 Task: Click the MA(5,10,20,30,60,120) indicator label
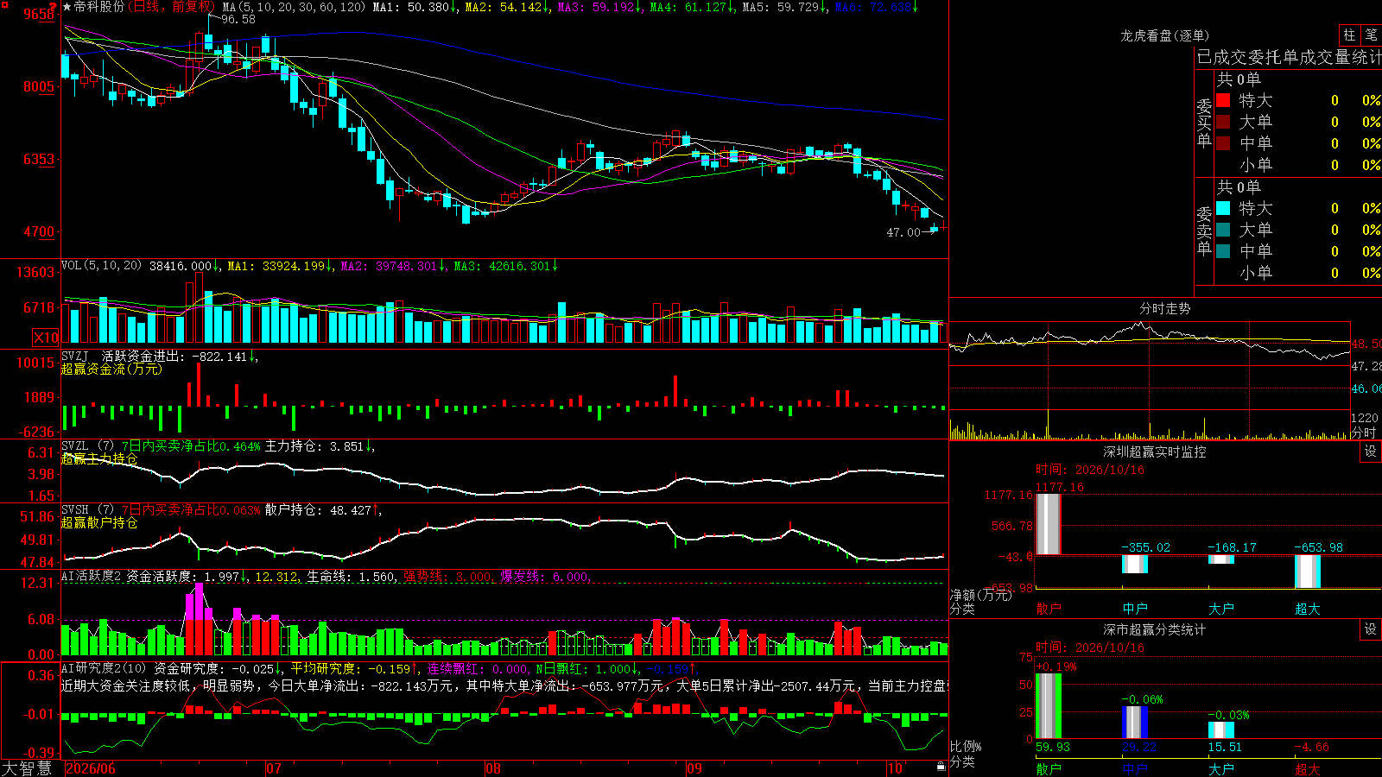coord(294,7)
